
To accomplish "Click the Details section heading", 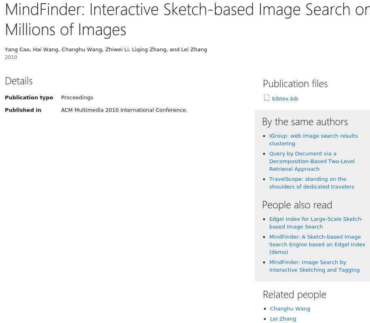I will pos(19,81).
